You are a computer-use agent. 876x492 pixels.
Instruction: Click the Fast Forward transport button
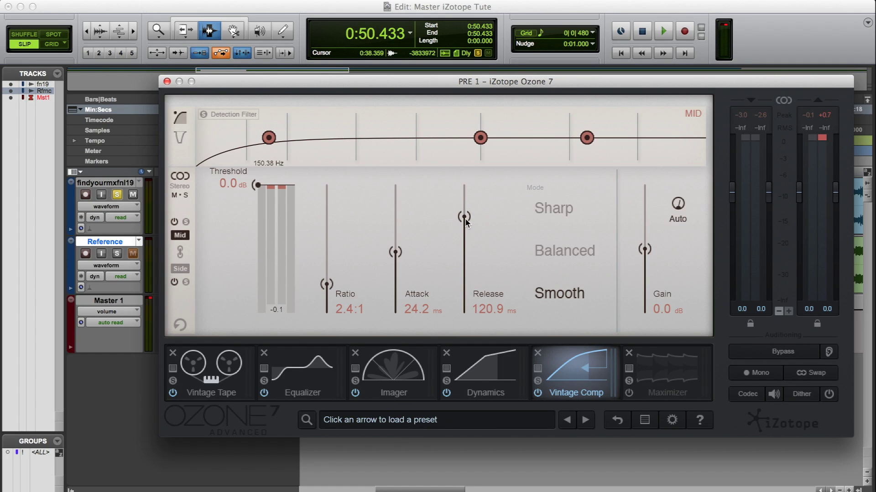(x=663, y=53)
